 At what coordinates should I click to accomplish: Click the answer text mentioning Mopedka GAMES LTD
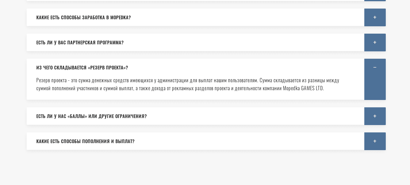tap(188, 84)
